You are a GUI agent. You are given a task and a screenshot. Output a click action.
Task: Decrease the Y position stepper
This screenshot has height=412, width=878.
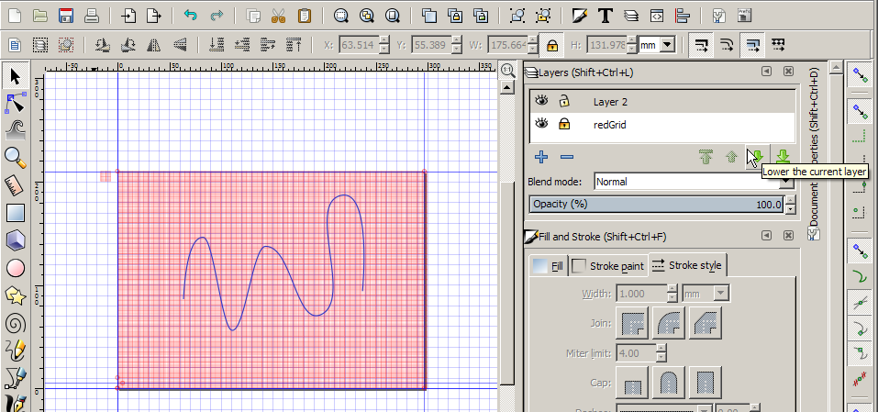click(457, 50)
